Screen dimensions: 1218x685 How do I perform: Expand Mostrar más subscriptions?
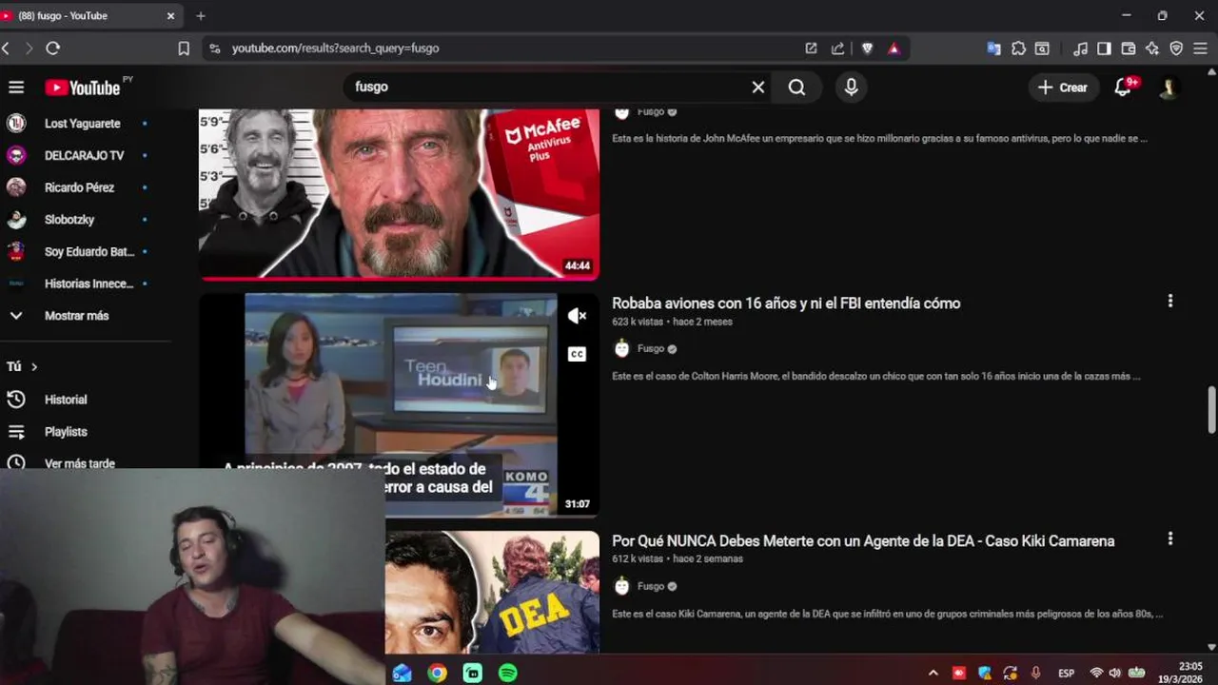coord(78,316)
